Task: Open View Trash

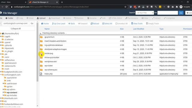Action: pyautogui.click(x=137, y=23)
